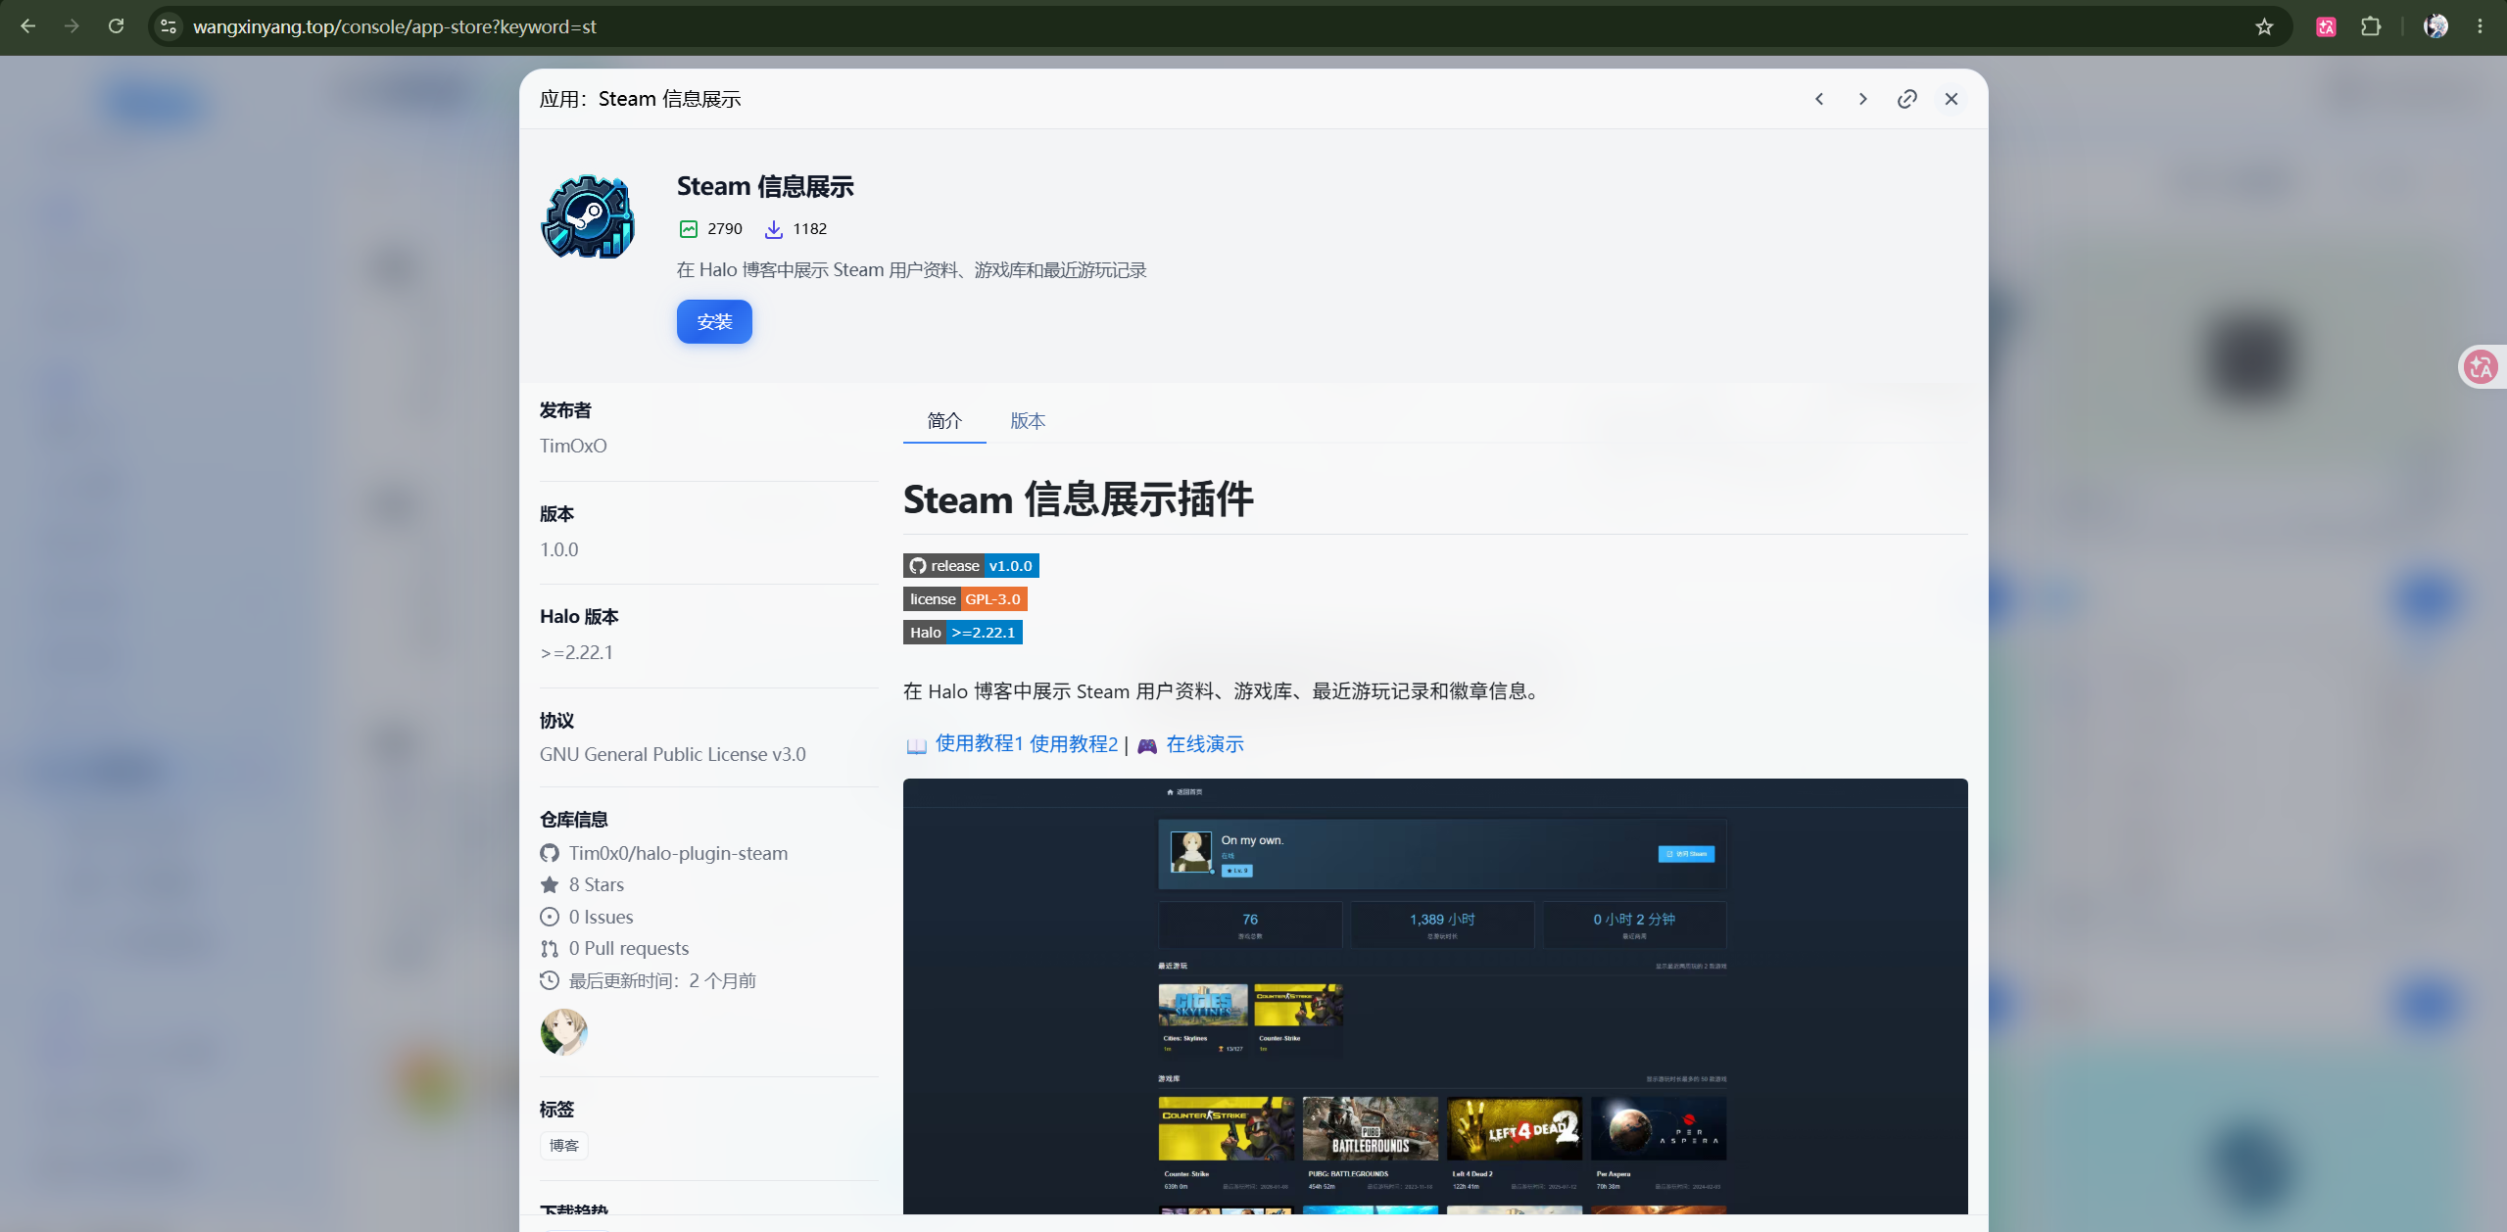Open the 使用教程1 link

tap(979, 744)
